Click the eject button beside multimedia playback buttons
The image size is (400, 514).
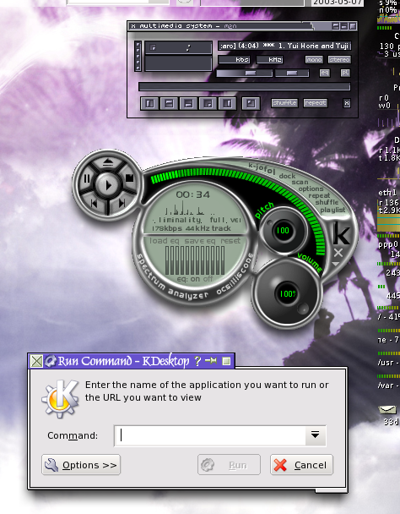(x=251, y=103)
